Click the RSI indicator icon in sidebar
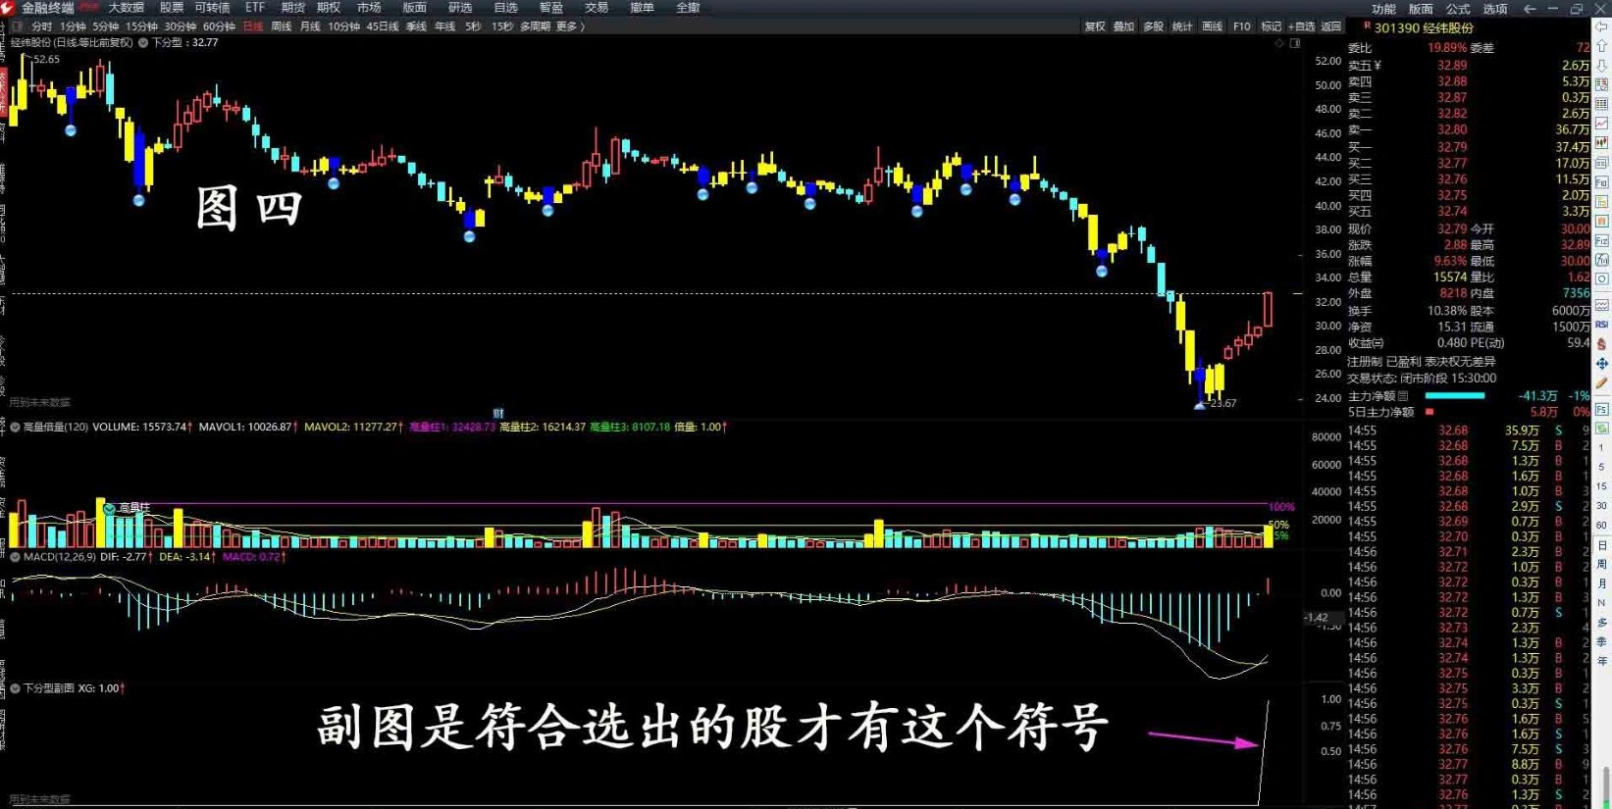Screen dimensions: 1612x809 coord(1601,325)
